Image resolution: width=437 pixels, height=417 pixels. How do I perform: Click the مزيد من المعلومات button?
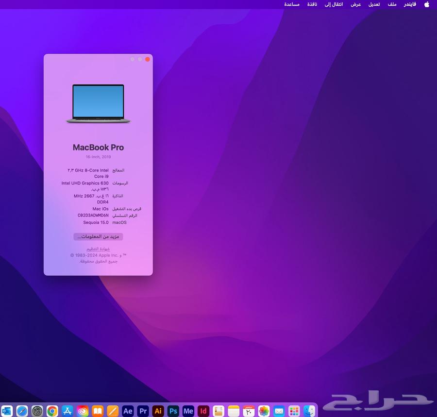98,236
